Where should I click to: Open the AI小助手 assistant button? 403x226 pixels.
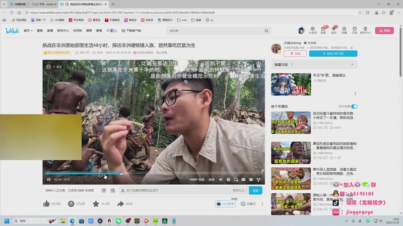(x=225, y=204)
